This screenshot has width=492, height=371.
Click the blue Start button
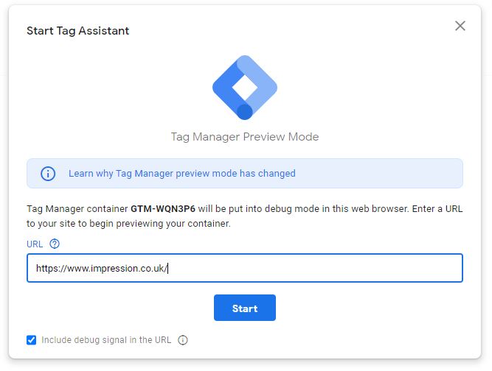click(245, 308)
